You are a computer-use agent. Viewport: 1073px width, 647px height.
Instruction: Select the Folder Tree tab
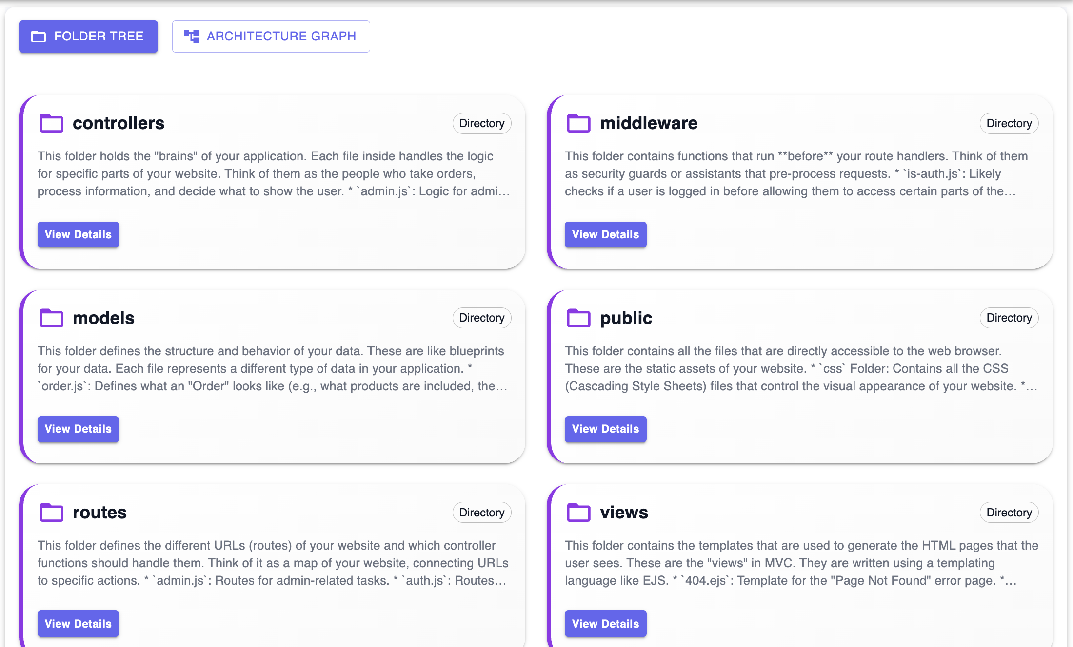[x=88, y=37]
